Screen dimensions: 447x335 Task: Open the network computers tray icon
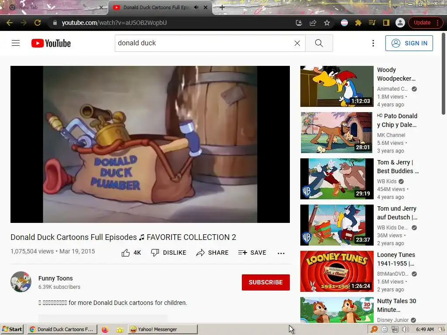tap(395, 330)
